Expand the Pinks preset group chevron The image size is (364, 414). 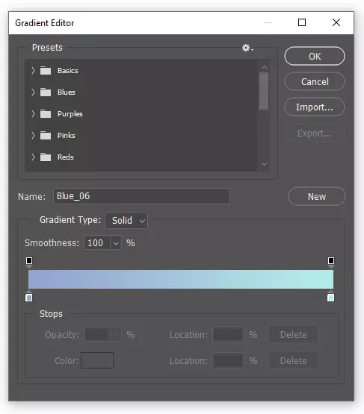point(33,136)
